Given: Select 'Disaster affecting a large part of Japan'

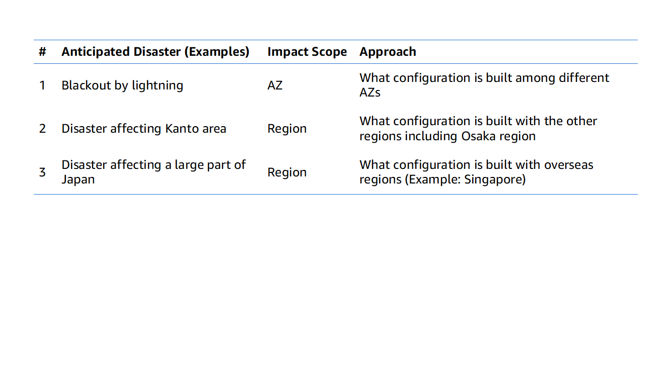Looking at the screenshot, I should (x=154, y=172).
